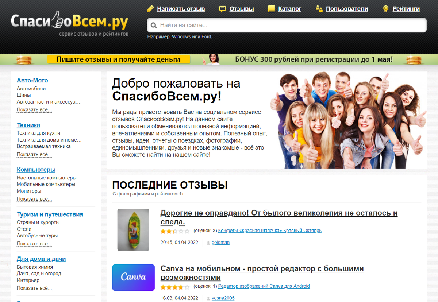This screenshot has width=438, height=302.
Task: Click the magnifier icon in search box
Action: click(154, 26)
